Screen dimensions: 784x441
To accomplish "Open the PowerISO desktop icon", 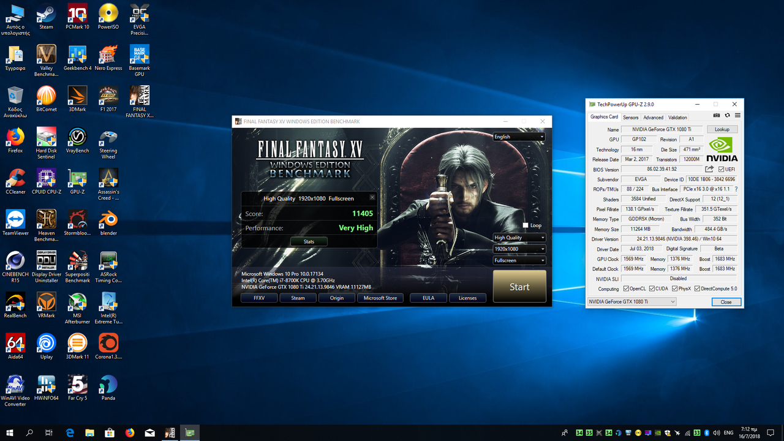I will [108, 17].
